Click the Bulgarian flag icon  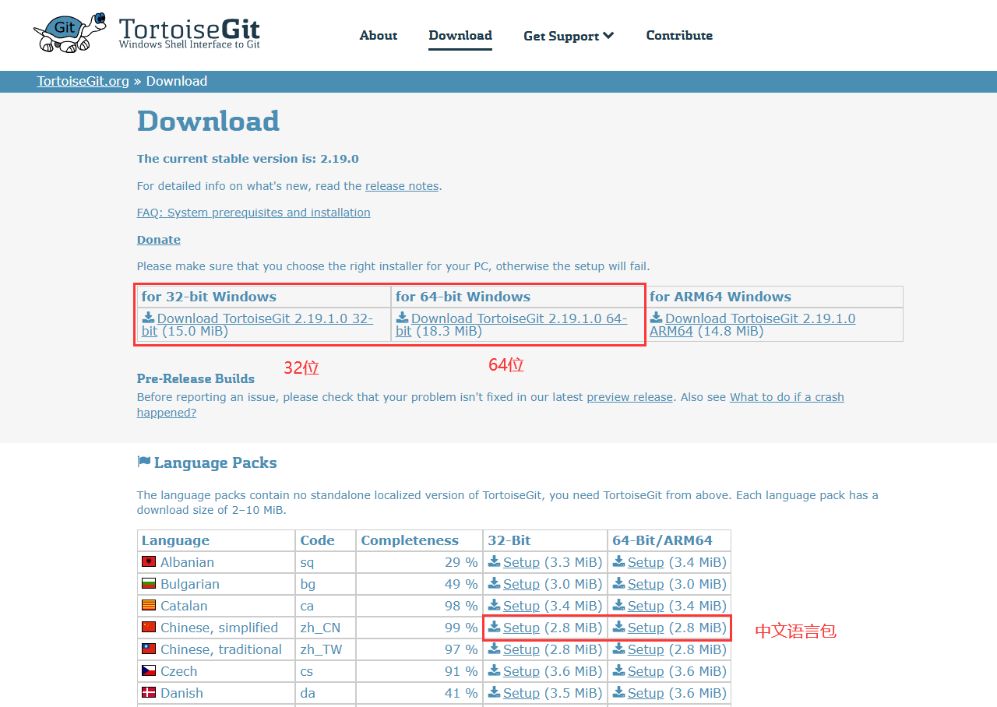click(149, 584)
